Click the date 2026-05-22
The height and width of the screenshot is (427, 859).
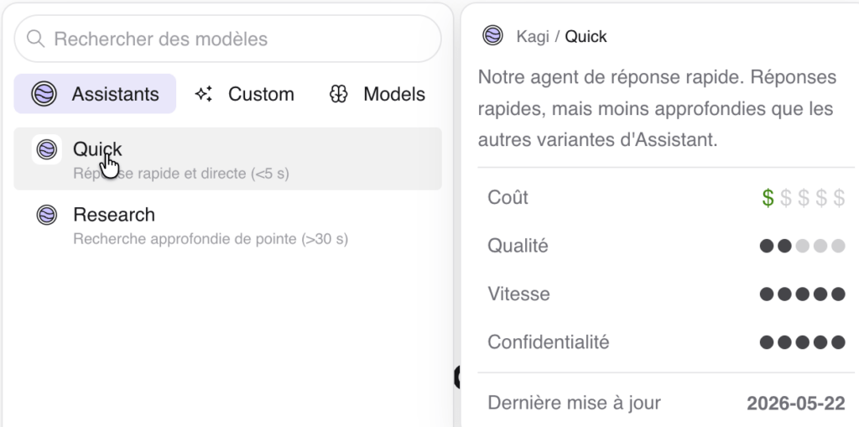pyautogui.click(x=796, y=404)
